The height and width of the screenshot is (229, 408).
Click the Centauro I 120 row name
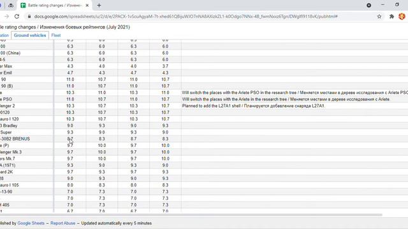pyautogui.click(x=27, y=119)
